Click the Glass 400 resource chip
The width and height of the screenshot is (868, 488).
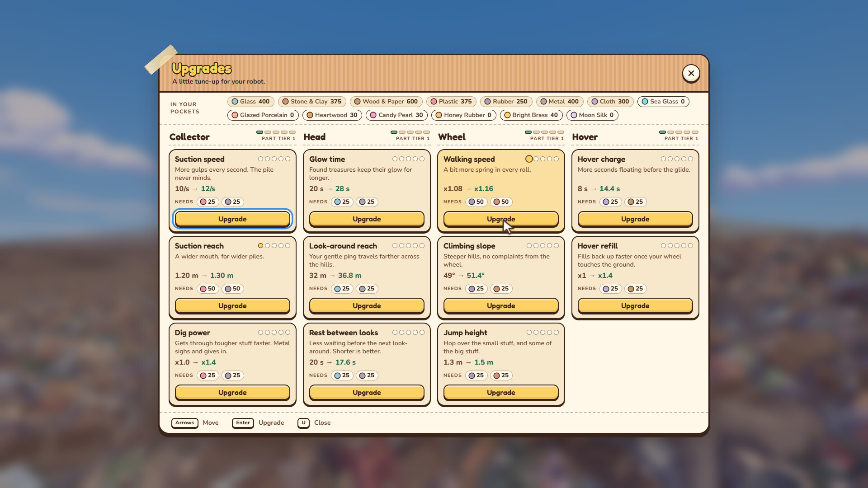pyautogui.click(x=250, y=101)
